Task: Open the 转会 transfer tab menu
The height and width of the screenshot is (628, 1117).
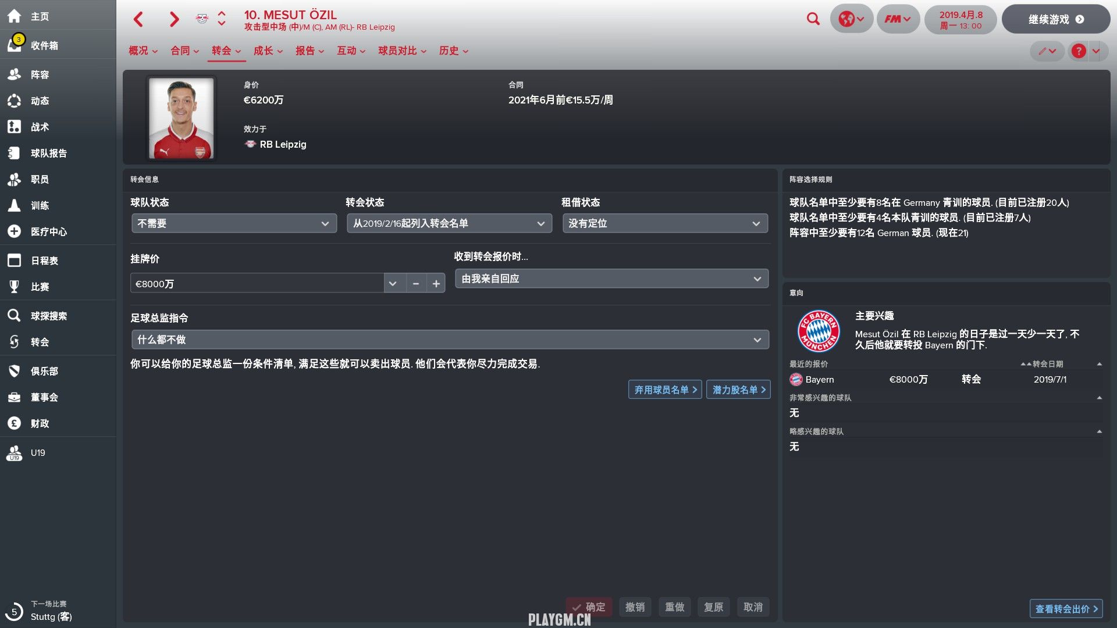Action: 226,51
